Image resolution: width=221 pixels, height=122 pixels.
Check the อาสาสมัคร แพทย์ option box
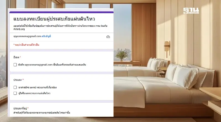point(15,87)
